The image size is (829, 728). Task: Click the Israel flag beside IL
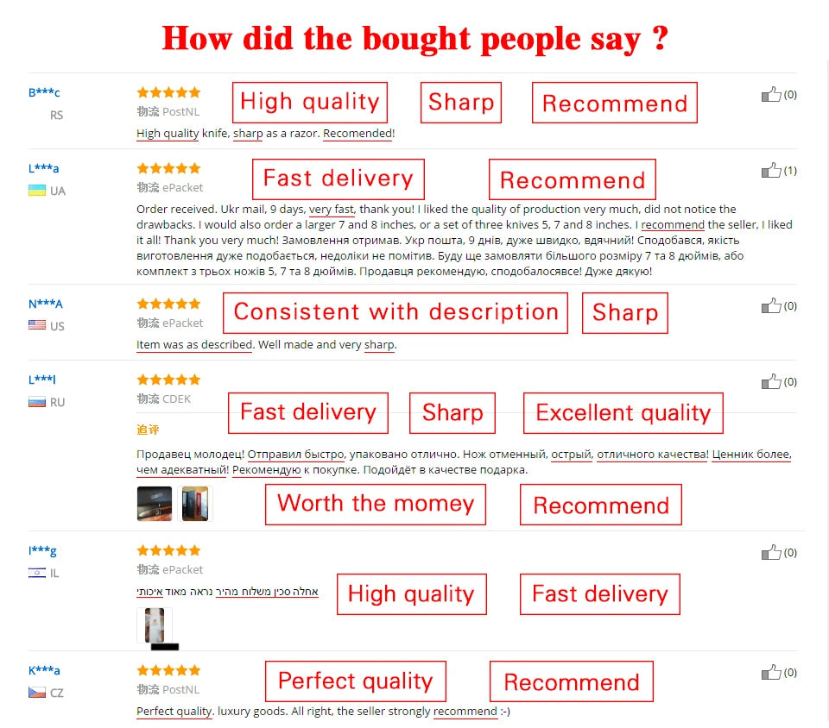(37, 573)
